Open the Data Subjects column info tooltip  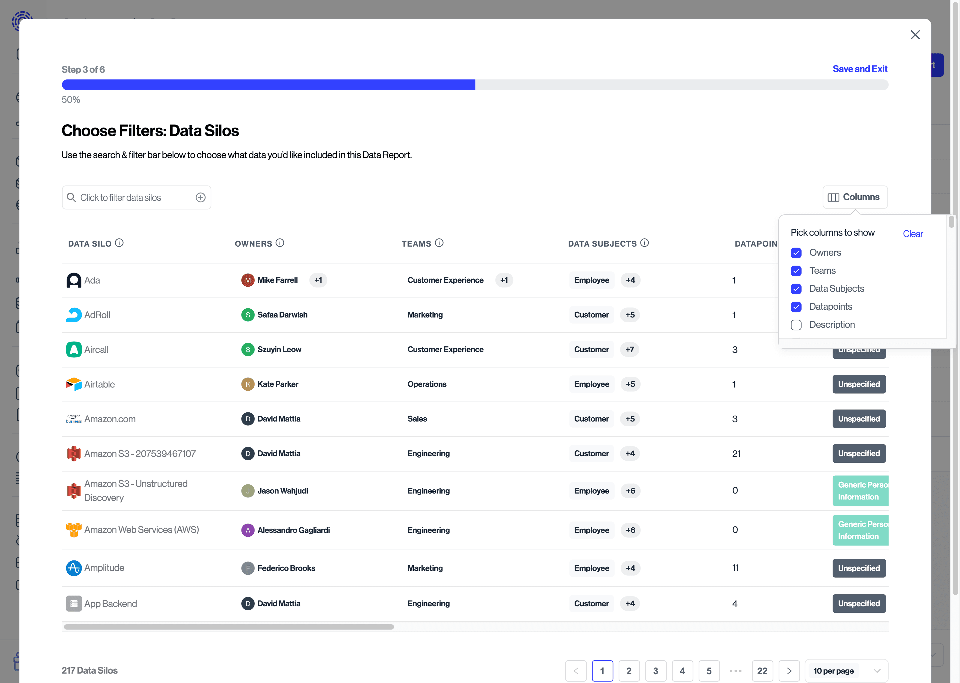[x=645, y=243]
